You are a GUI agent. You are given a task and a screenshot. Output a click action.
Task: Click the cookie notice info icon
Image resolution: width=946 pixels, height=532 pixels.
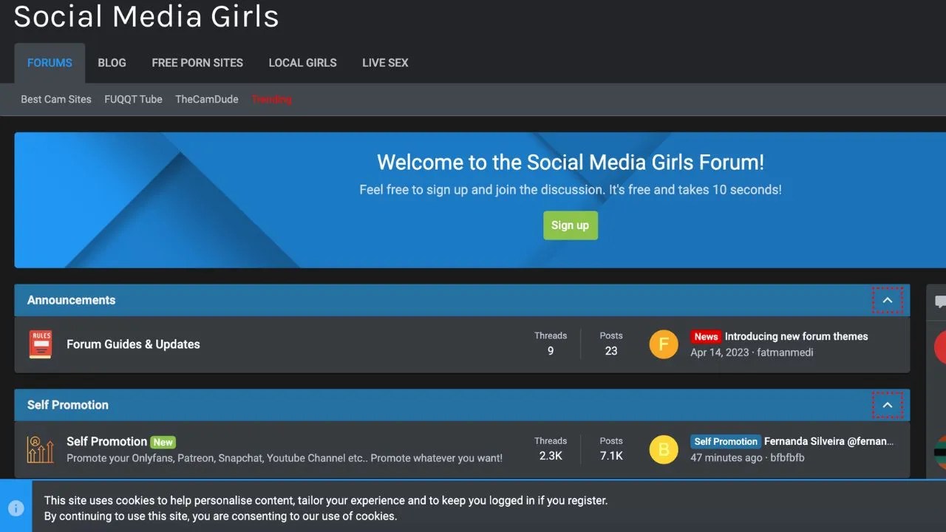(16, 508)
